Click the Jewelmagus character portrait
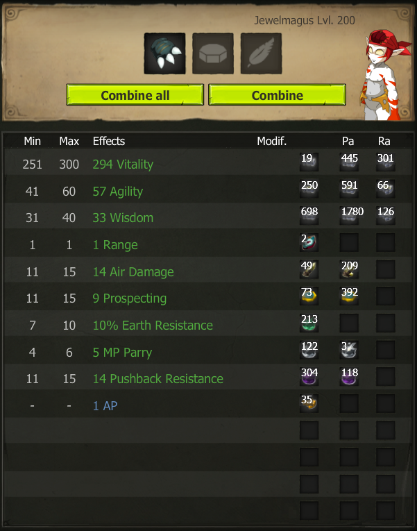 386,75
